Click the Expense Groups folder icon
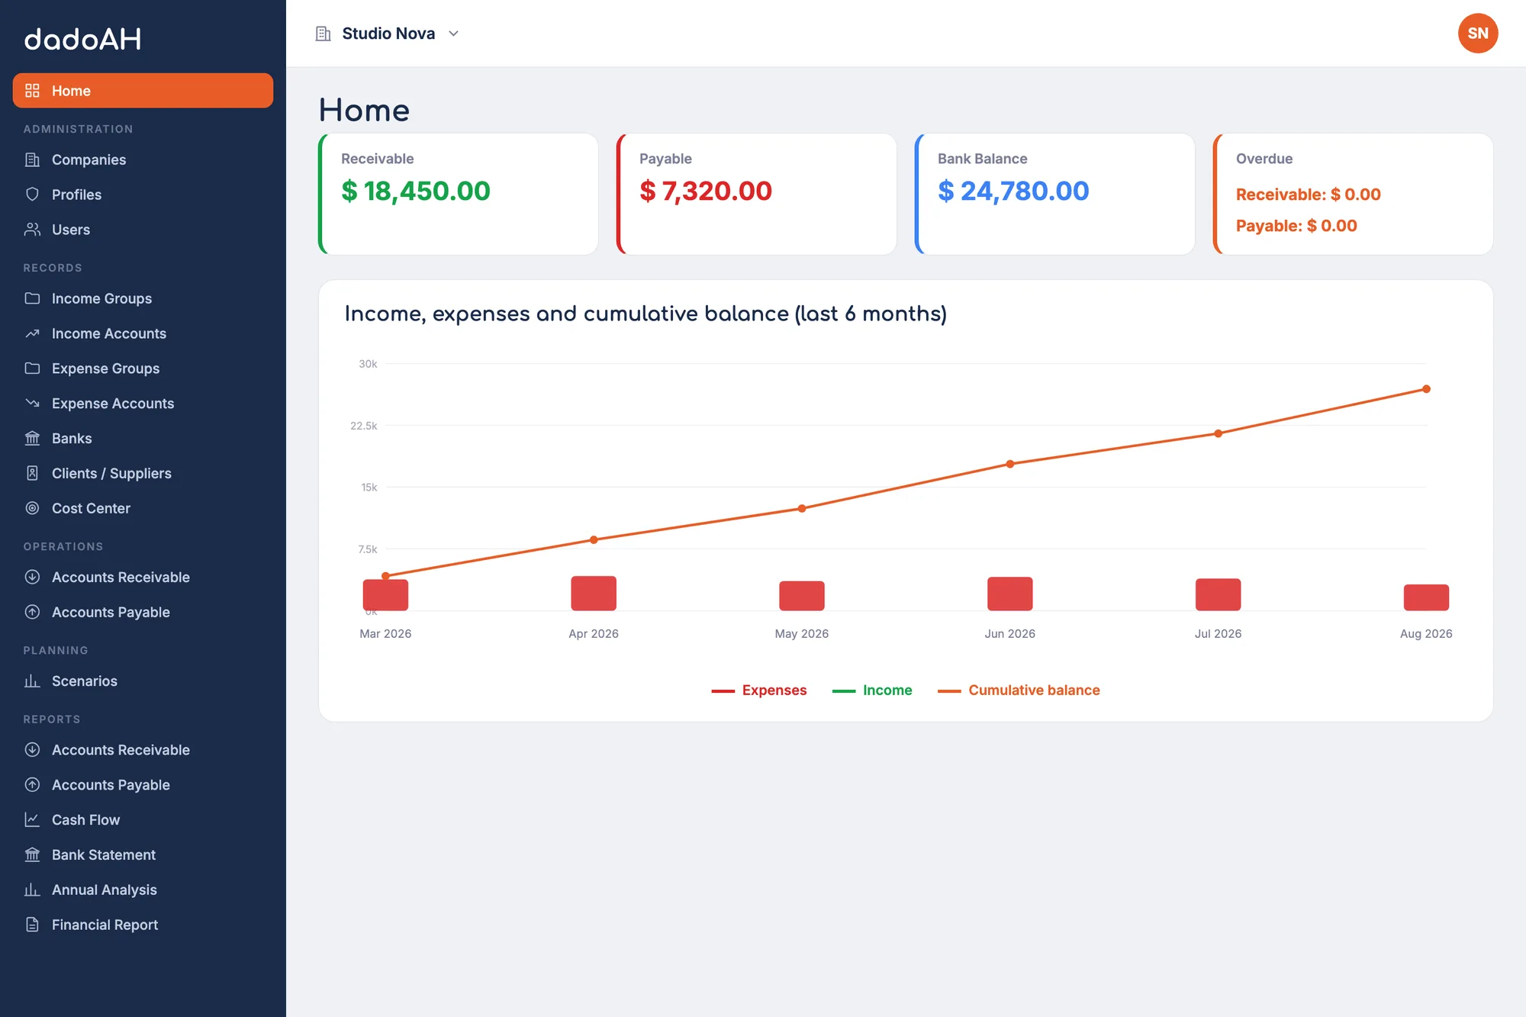 32,369
